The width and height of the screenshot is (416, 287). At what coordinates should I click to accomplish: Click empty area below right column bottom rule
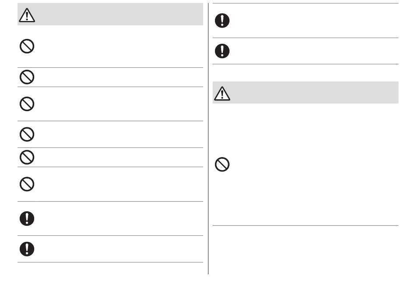306,250
